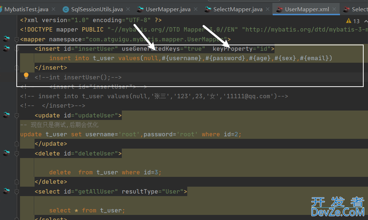
Task: Place cursor in the xml version declaration line
Action: point(91,20)
